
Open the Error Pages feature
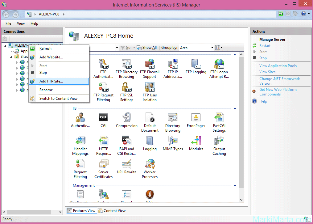(196, 120)
